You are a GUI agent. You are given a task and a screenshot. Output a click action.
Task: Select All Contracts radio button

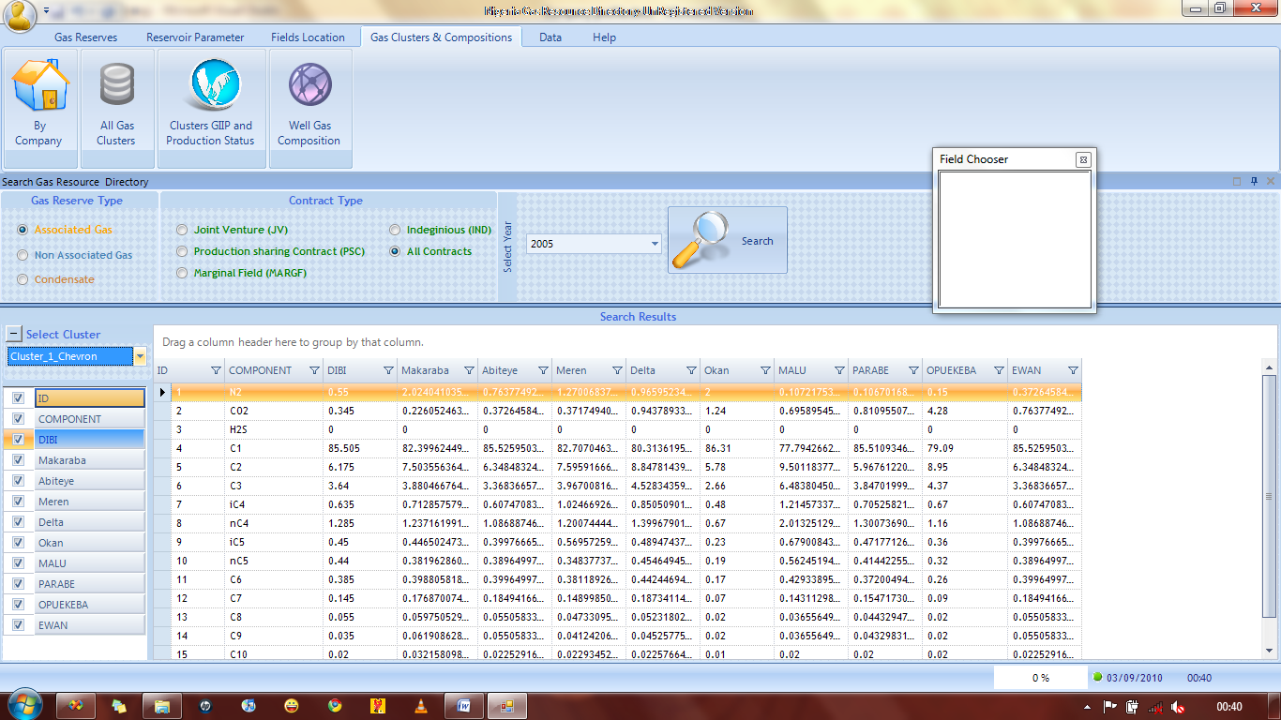[x=395, y=251]
